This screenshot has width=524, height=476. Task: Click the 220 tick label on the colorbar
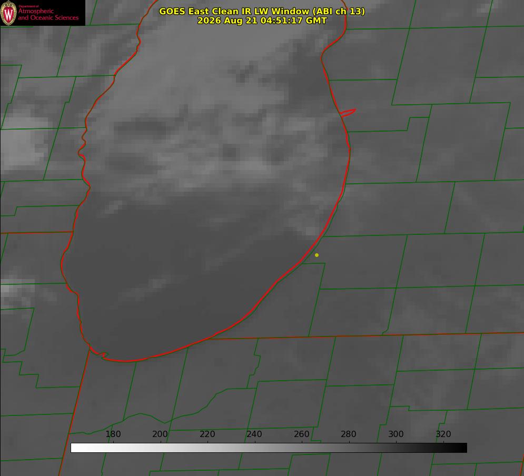click(x=207, y=434)
